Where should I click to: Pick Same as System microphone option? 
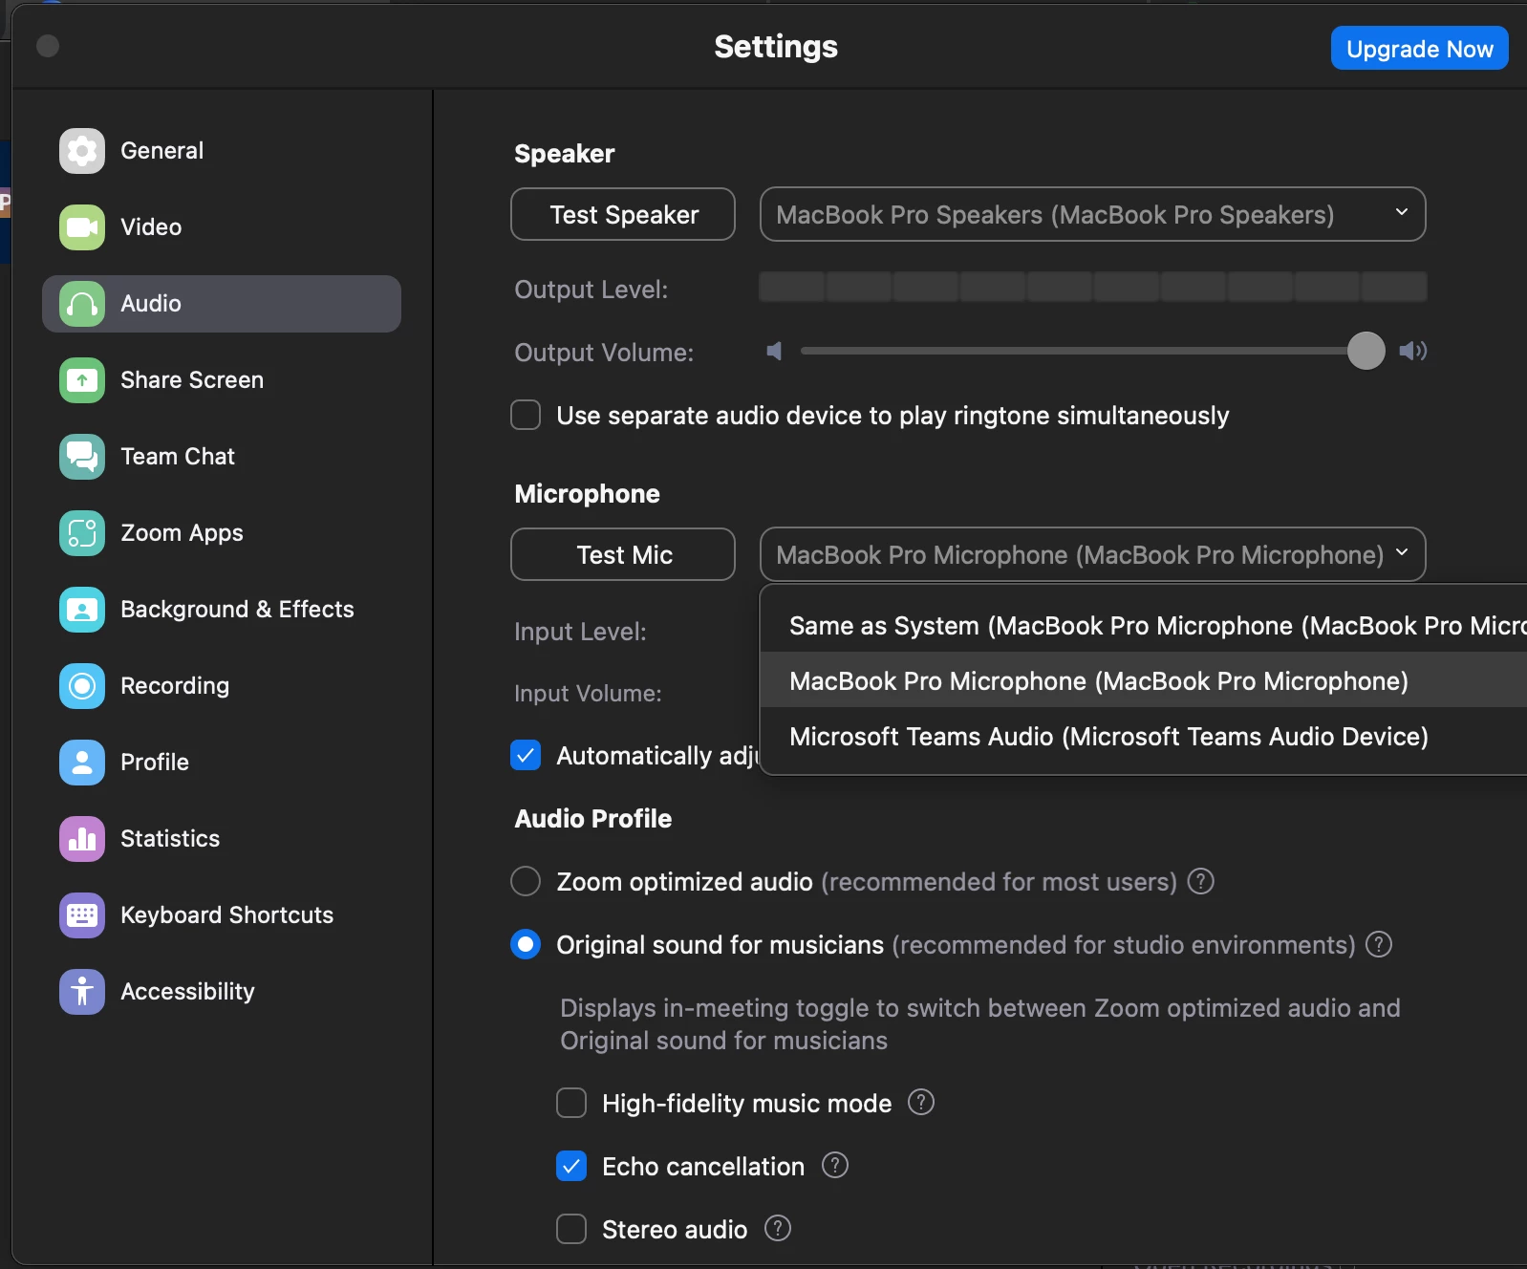point(1147,626)
